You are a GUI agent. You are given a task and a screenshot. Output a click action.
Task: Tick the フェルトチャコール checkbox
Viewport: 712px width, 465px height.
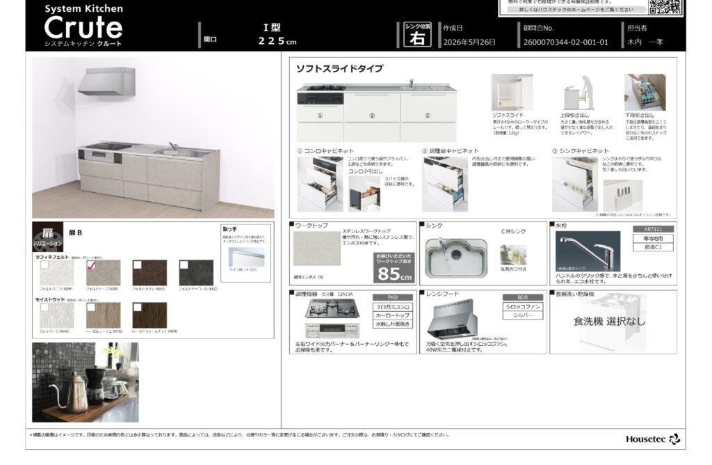pos(184,265)
